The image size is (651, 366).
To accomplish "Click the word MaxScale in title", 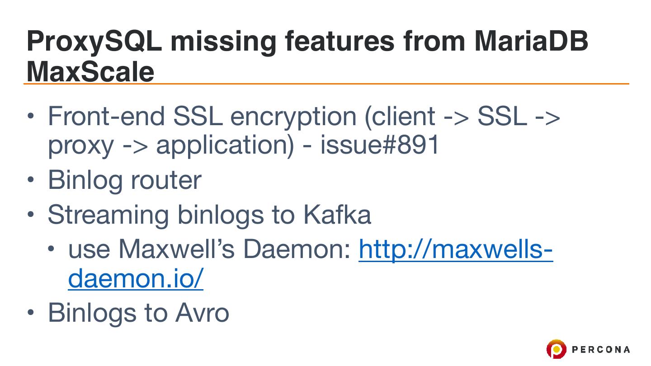I will pos(90,71).
